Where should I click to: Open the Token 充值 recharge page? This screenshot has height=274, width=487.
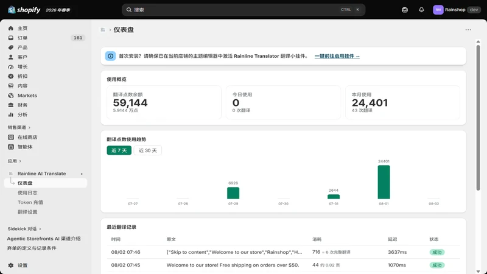point(30,203)
